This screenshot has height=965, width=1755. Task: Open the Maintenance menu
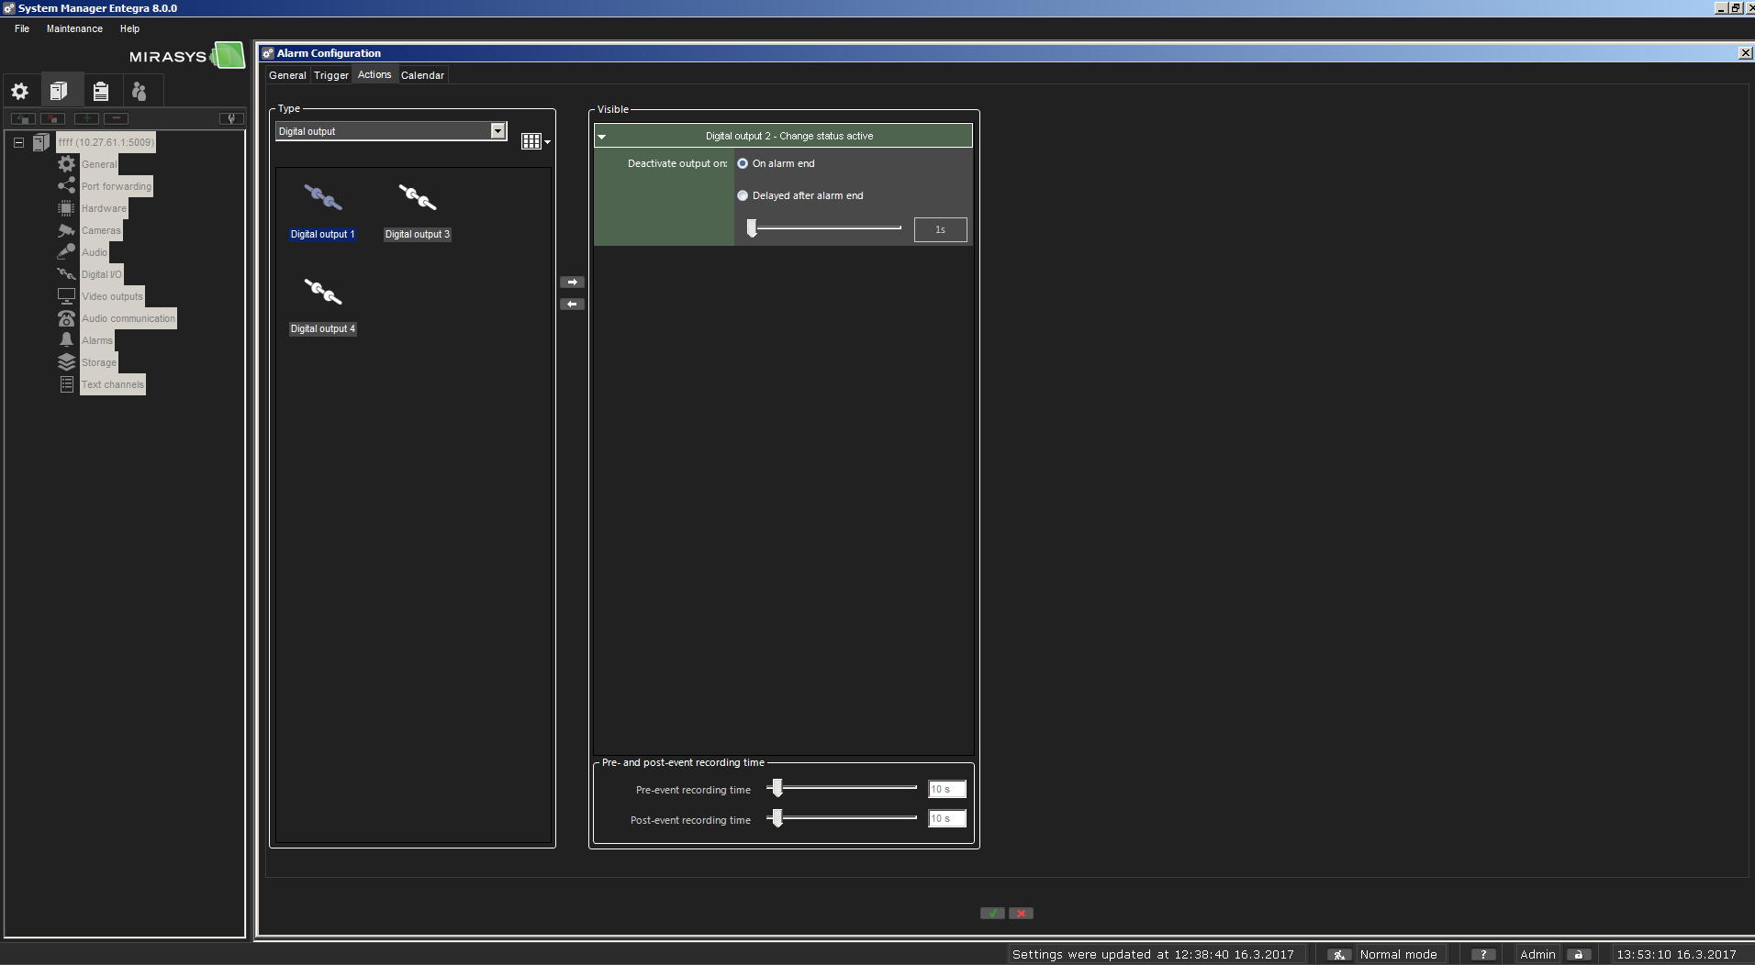[74, 29]
